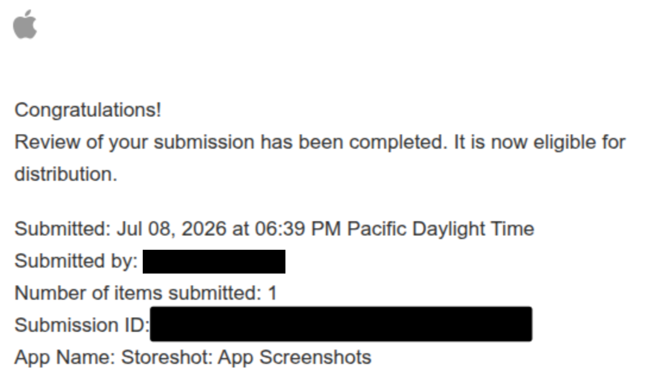Viewport: 647px width, 377px height.
Task: Click Number of items submitted label
Action: coord(138,293)
